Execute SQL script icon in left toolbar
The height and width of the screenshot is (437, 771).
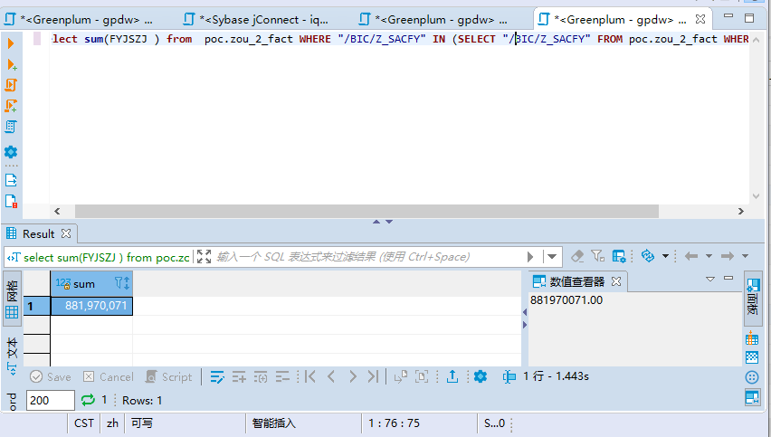[11, 85]
